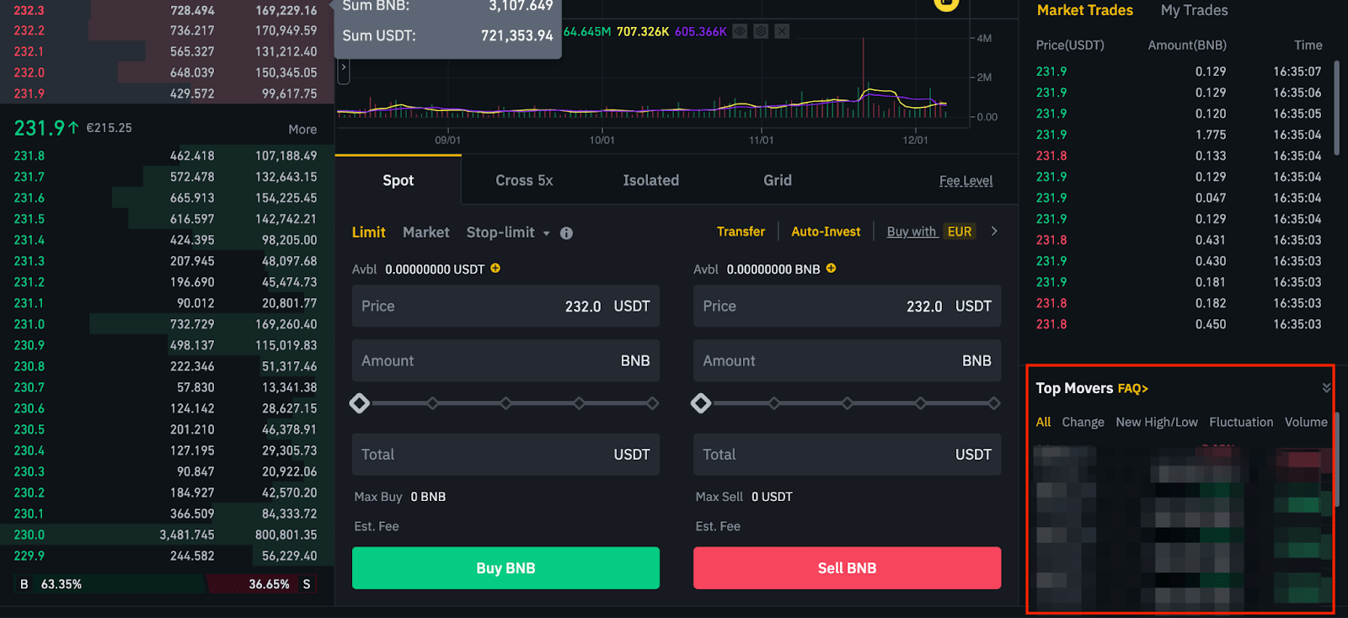Click the 36.65% sell ratio bar
The width and height of the screenshot is (1348, 618).
tap(262, 584)
